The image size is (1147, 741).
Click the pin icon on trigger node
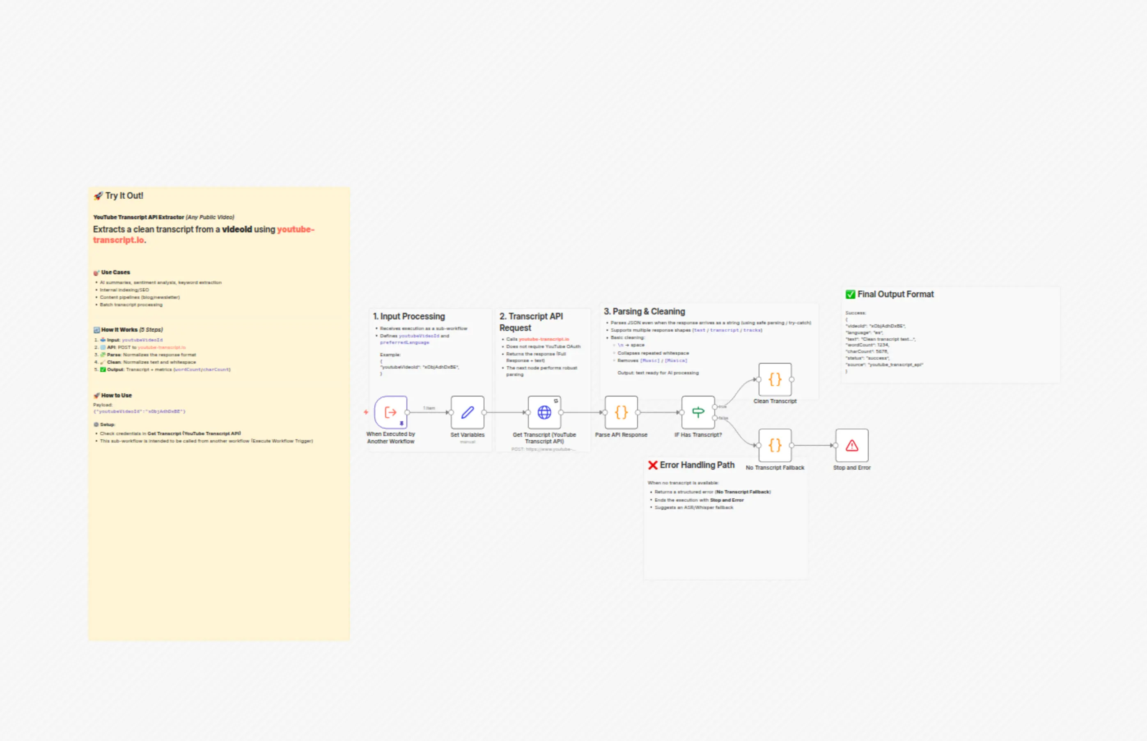(x=402, y=423)
